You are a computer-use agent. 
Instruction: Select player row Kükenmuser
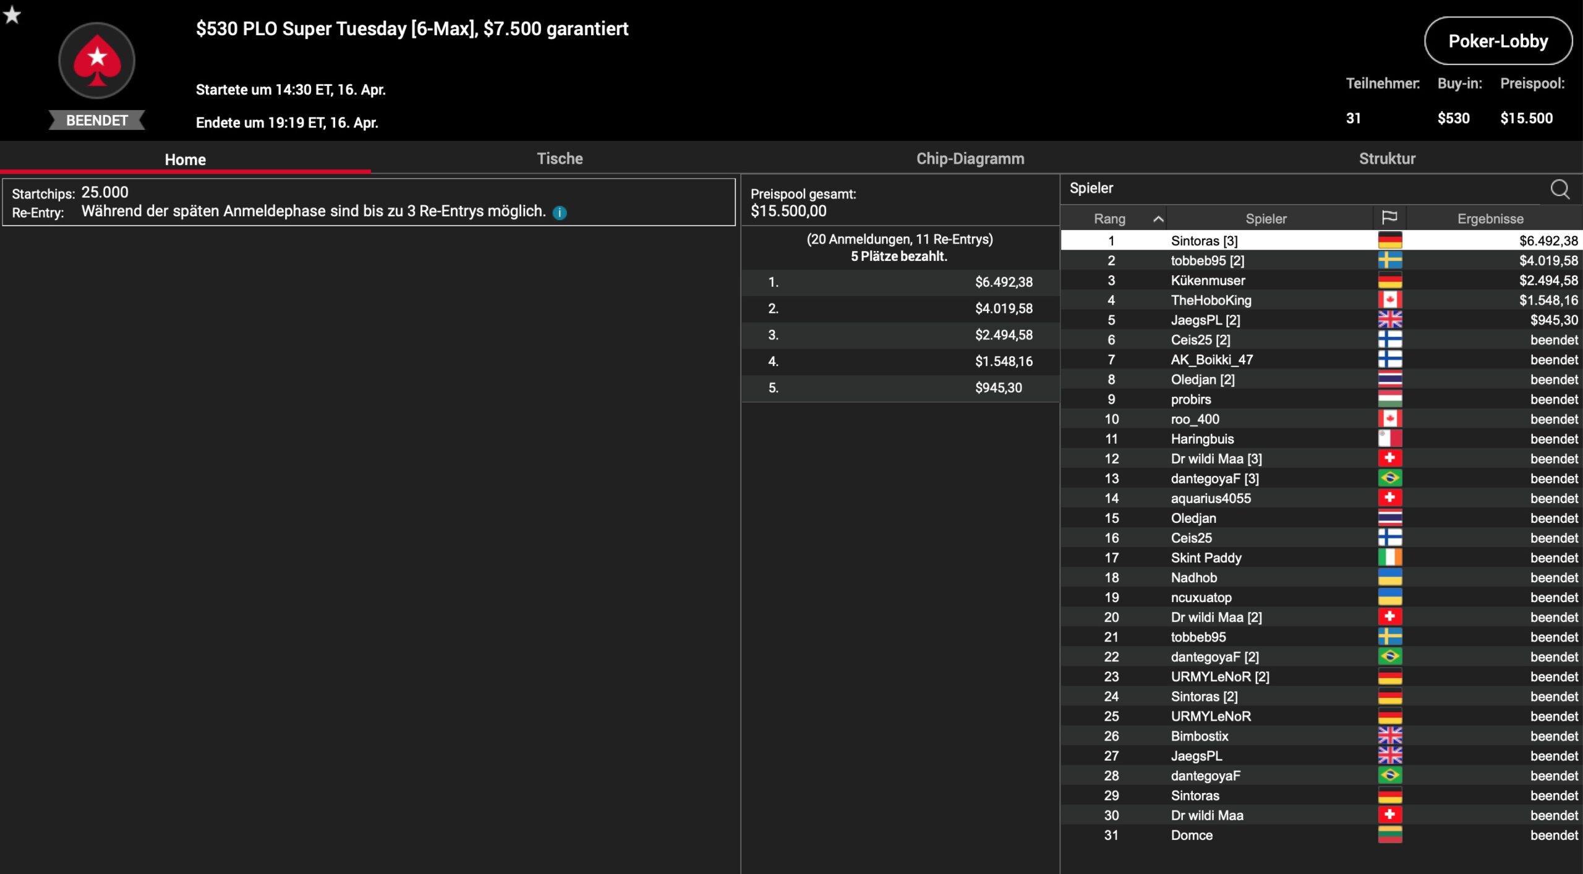(1207, 281)
